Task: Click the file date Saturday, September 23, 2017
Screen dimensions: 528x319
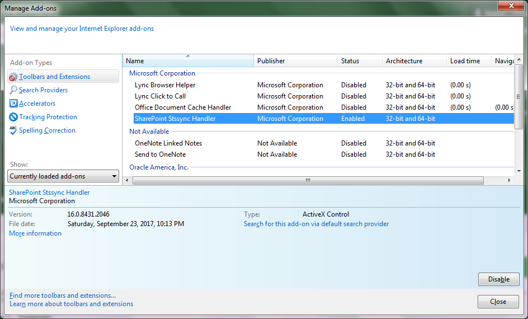Action: click(x=126, y=224)
